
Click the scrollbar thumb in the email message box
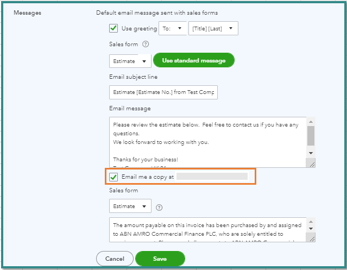(x=311, y=136)
